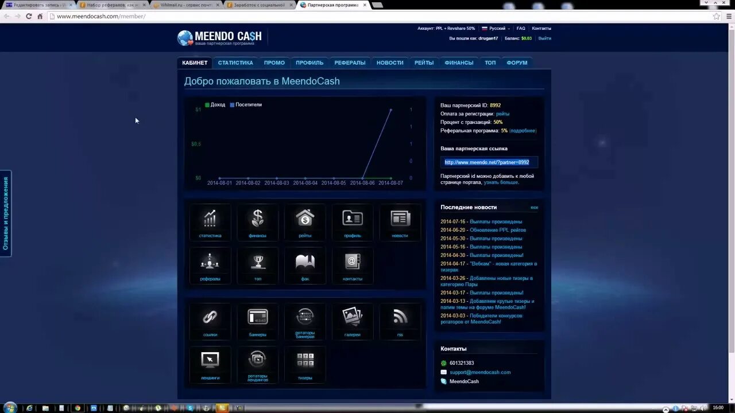Open the Chrome menu button
The image size is (735, 413).
728,16
